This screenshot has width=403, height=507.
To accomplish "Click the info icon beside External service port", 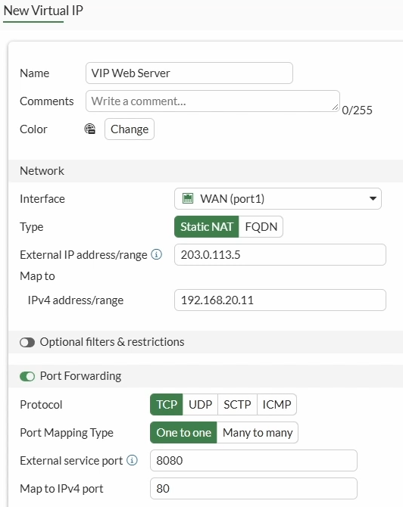I will click(x=132, y=460).
